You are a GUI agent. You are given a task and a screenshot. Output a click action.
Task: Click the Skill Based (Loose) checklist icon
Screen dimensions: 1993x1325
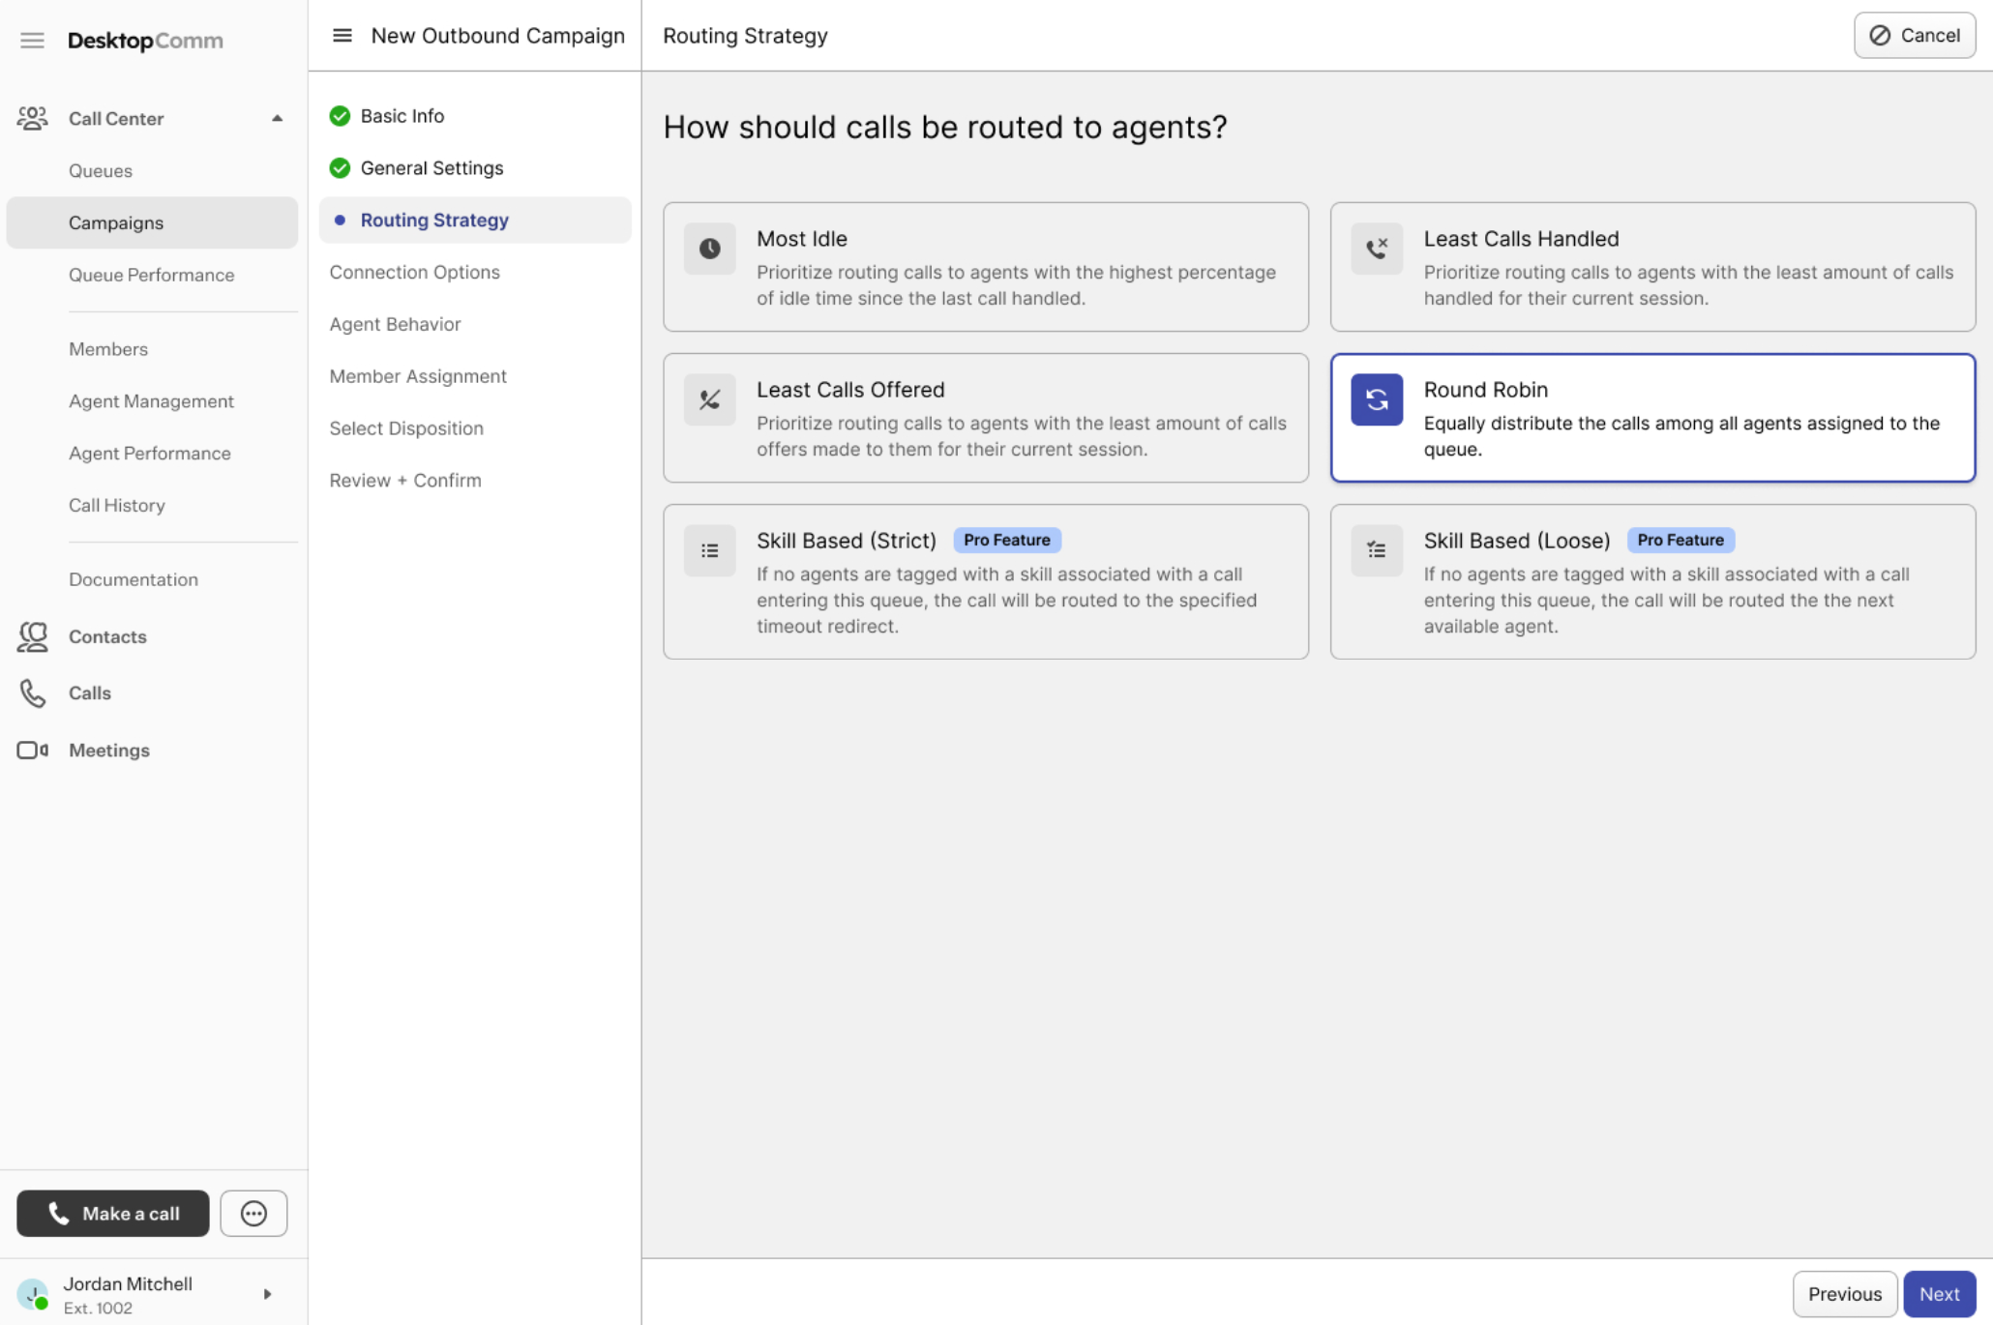[1376, 550]
